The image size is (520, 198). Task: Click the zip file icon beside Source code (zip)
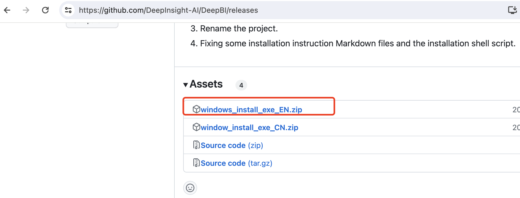[x=196, y=145]
